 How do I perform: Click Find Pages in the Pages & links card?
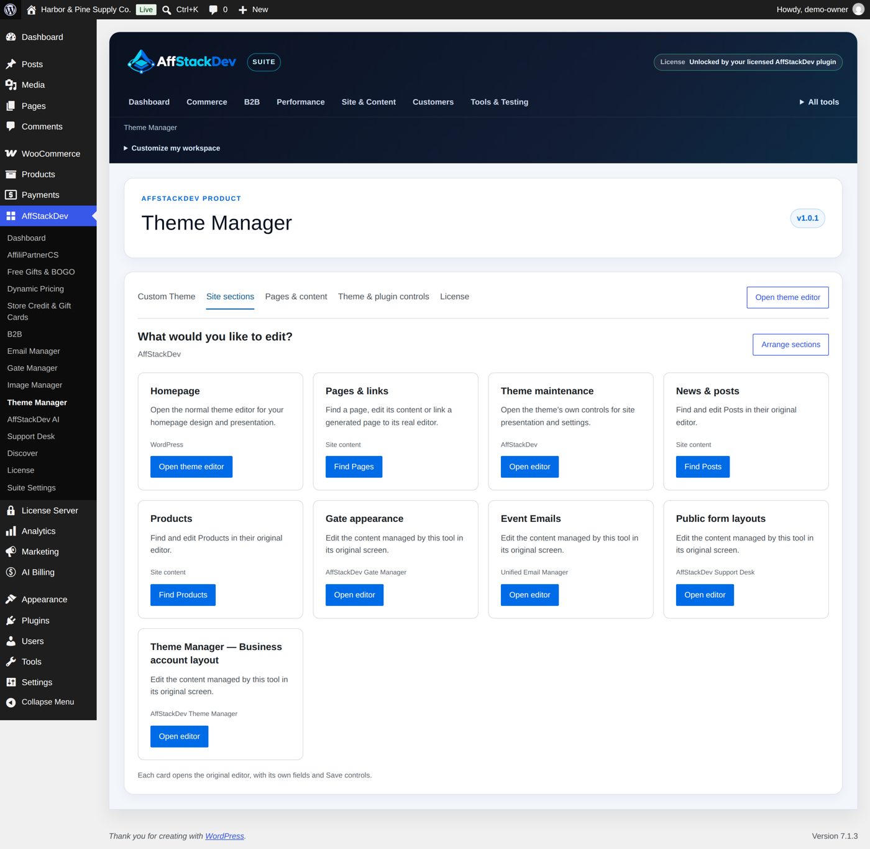coord(354,467)
